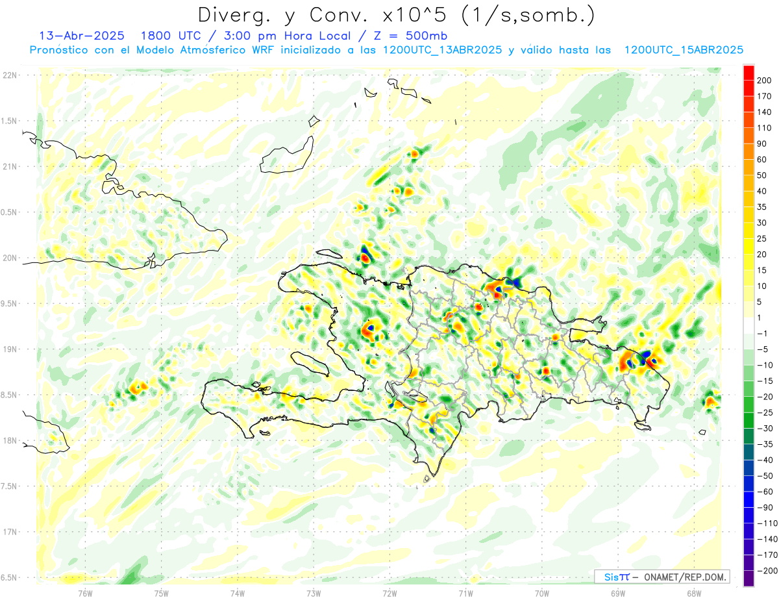Click the yellow color band between 20 and 25

pos(749,246)
